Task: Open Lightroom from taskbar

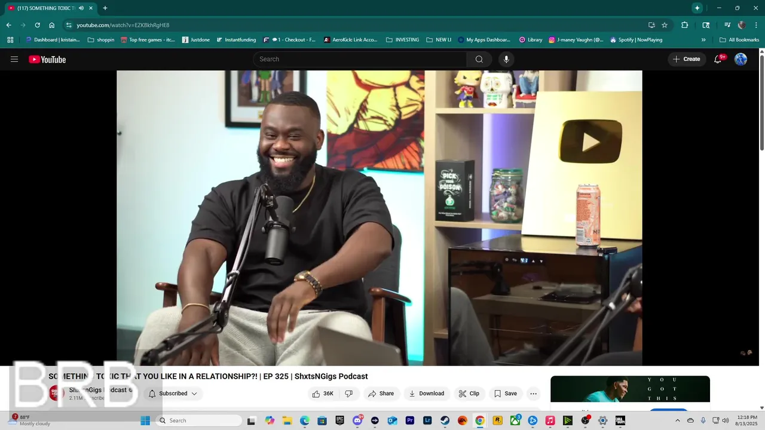Action: tap(427, 420)
